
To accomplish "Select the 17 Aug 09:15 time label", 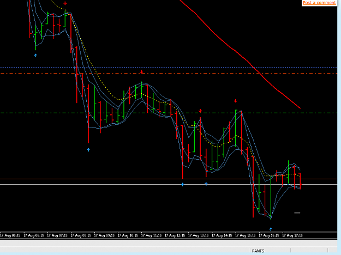I will click(104, 235).
